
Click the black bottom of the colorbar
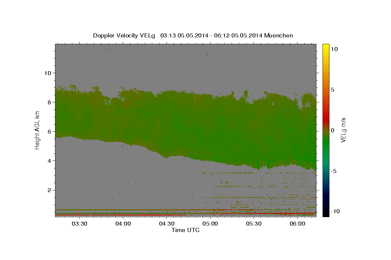point(326,213)
